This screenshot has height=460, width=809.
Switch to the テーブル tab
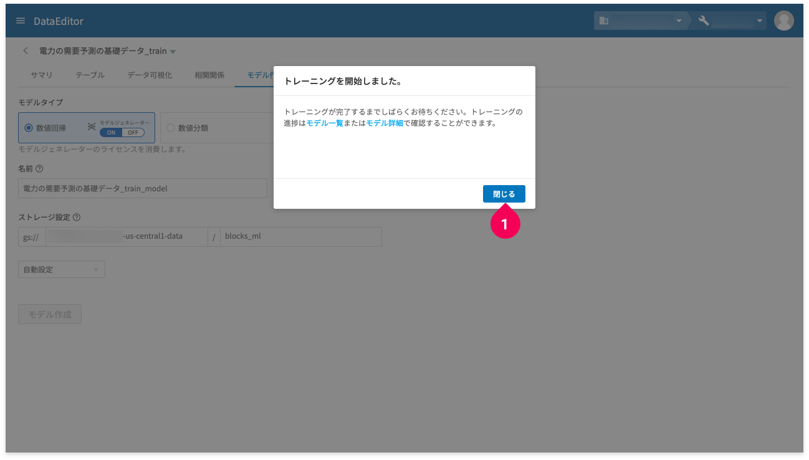tap(90, 75)
